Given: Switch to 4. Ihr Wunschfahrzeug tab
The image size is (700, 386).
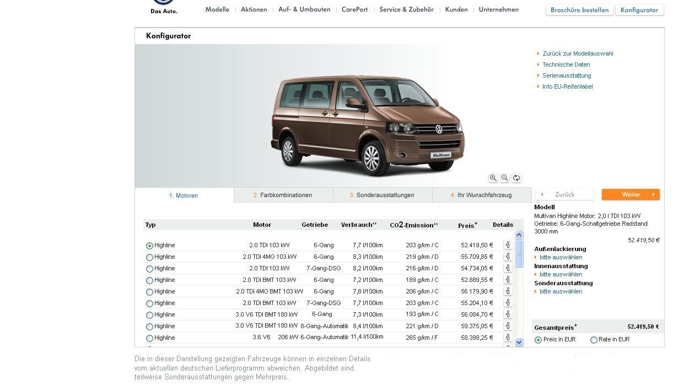Looking at the screenshot, I should pyautogui.click(x=482, y=195).
